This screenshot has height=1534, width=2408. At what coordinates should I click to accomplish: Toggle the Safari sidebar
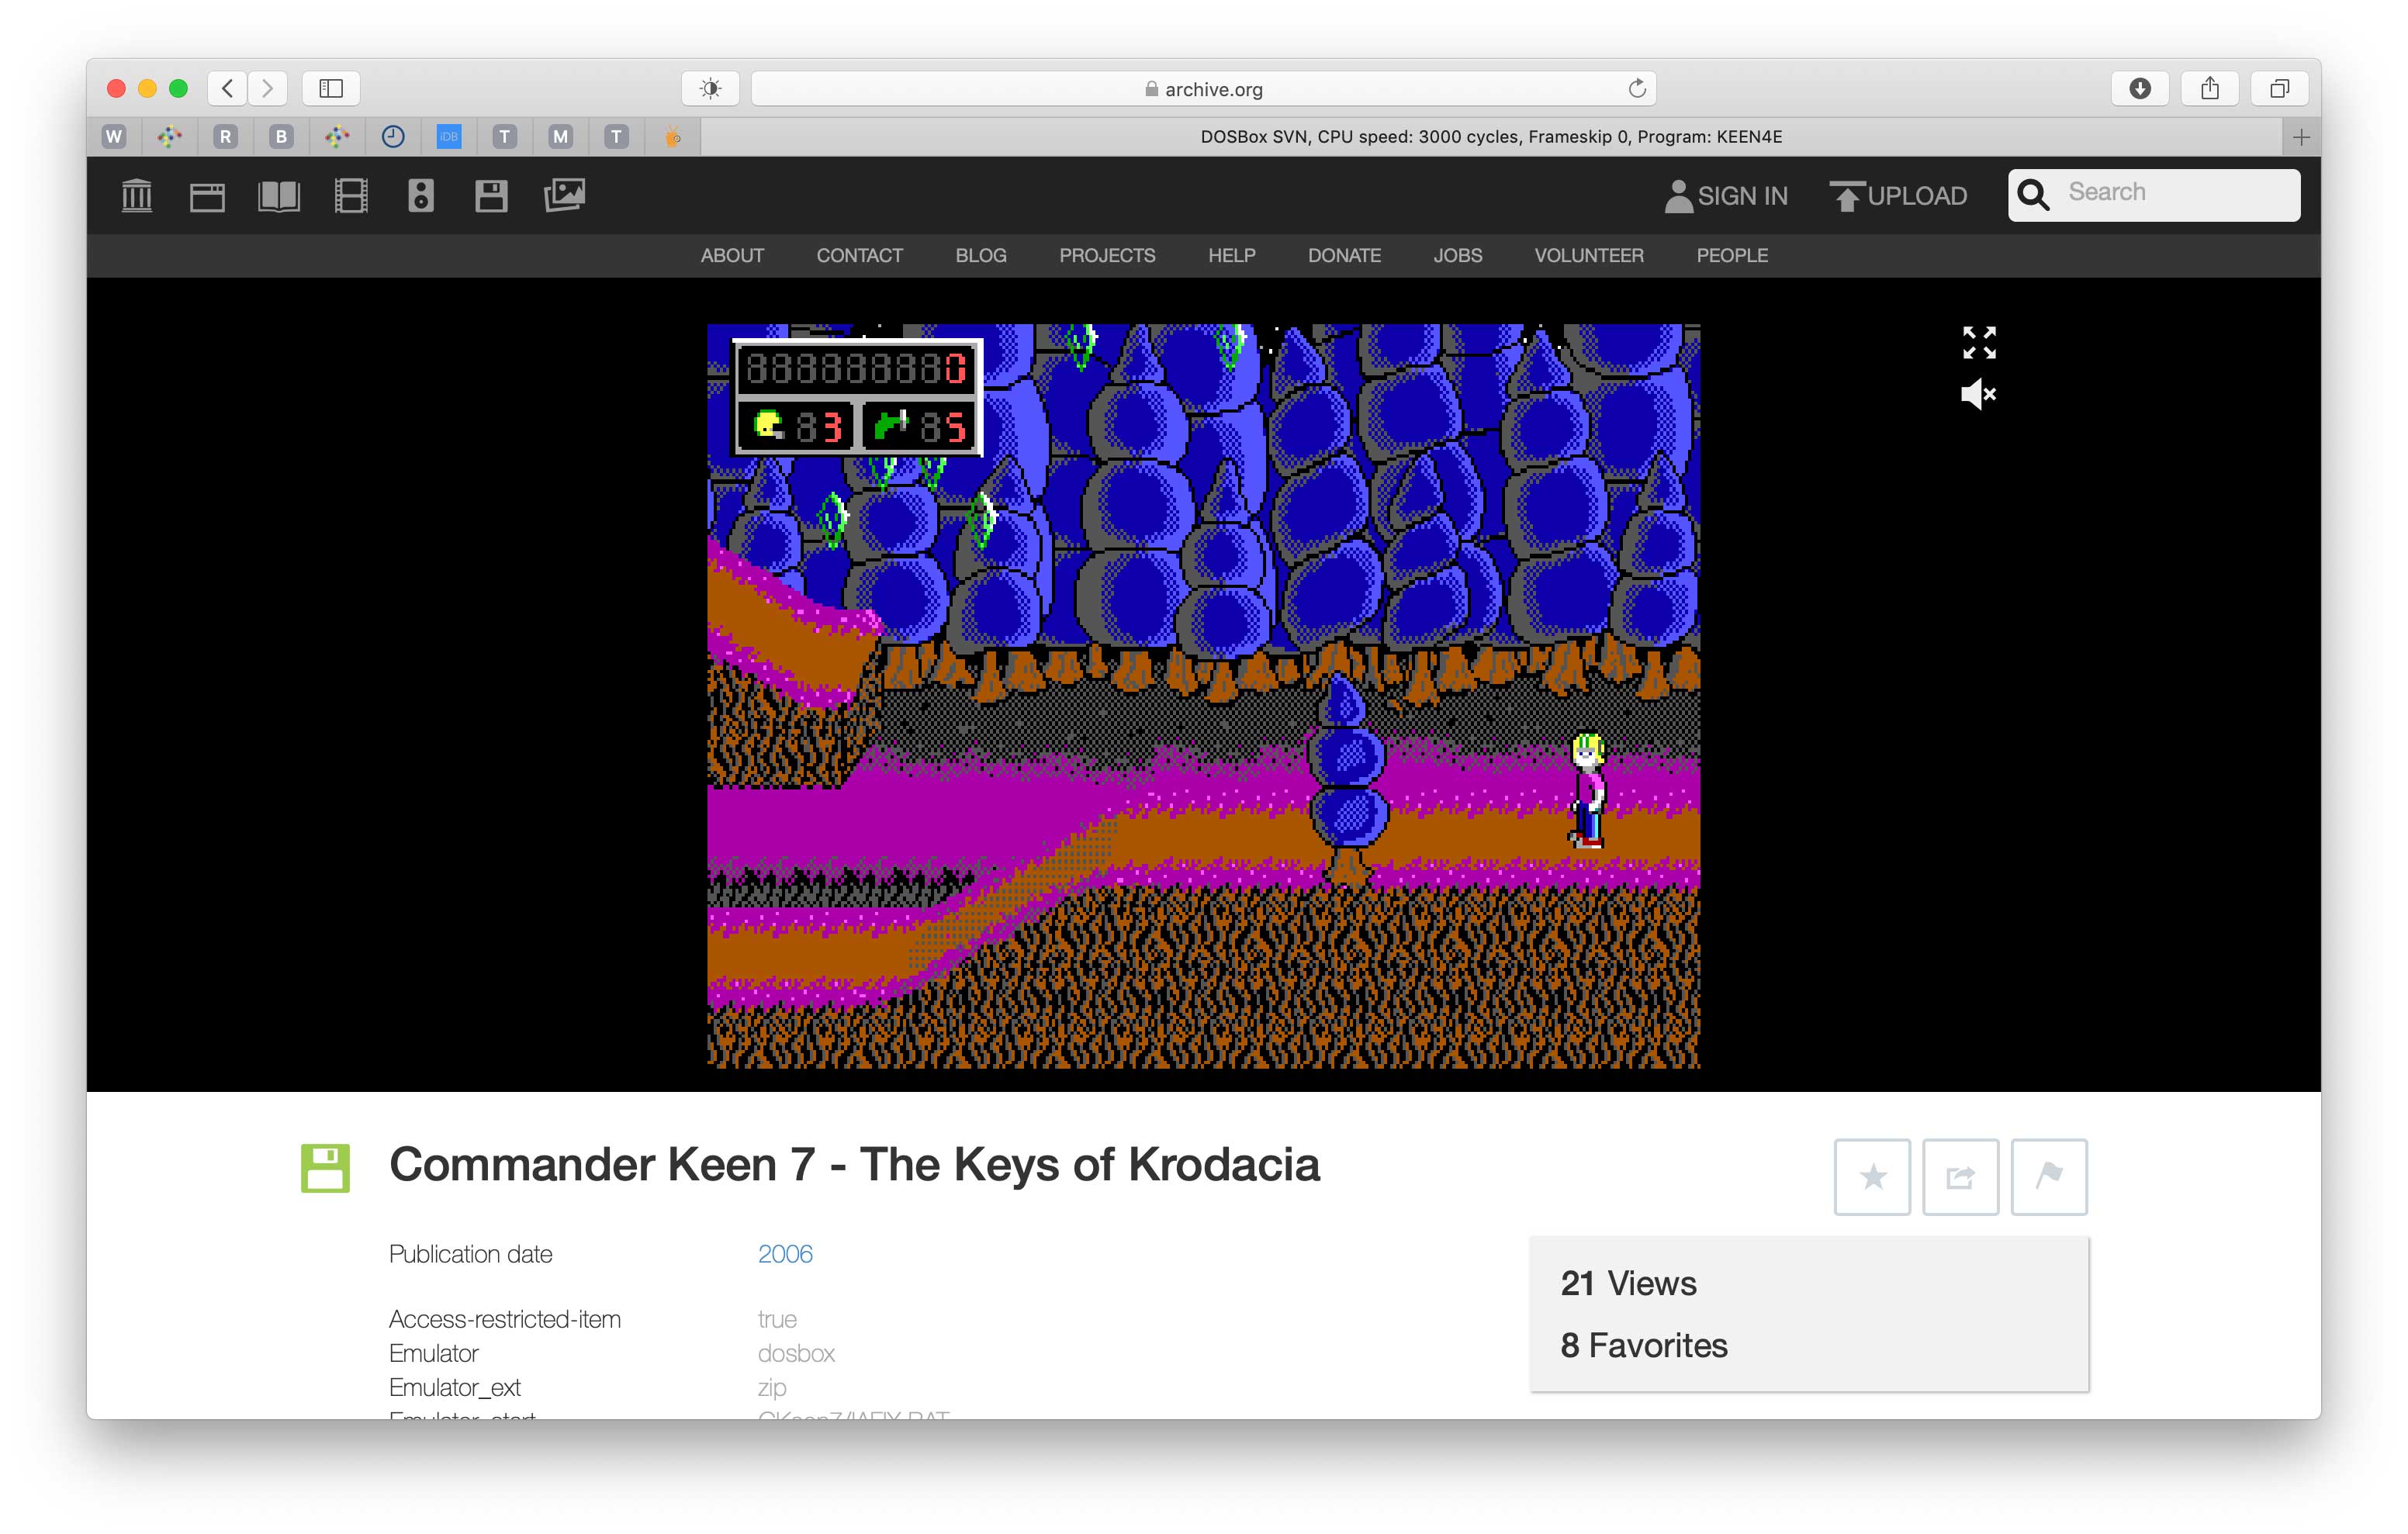(331, 88)
